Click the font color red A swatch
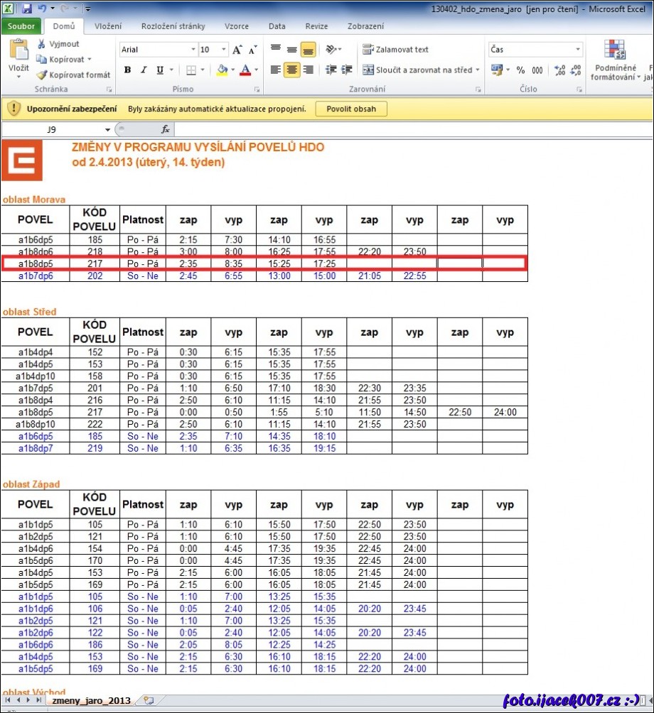The width and height of the screenshot is (654, 713). pos(245,70)
